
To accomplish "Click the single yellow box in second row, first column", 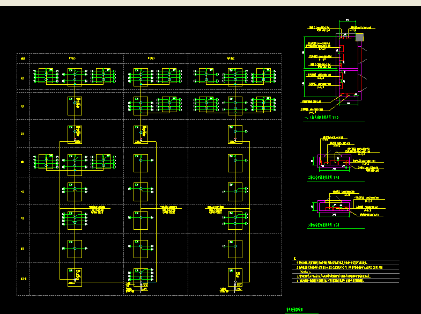I will [74, 105].
